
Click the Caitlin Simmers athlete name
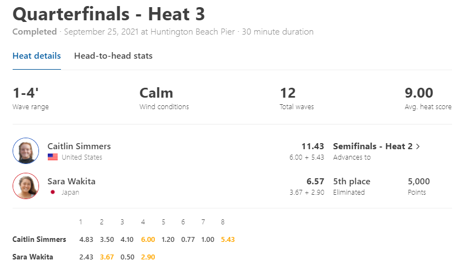tap(79, 146)
